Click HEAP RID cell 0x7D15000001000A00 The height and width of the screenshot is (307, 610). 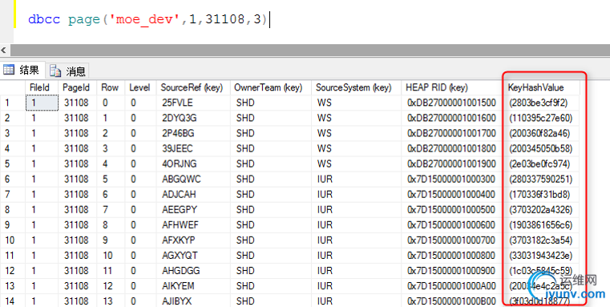pyautogui.click(x=451, y=286)
